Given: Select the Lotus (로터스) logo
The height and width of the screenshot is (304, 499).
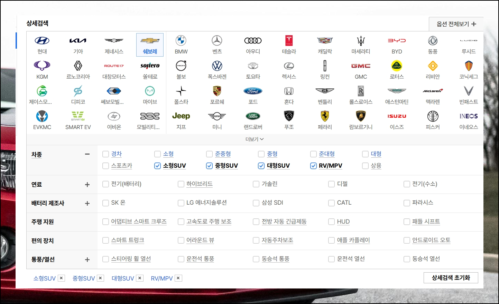Looking at the screenshot, I should coord(397,66).
